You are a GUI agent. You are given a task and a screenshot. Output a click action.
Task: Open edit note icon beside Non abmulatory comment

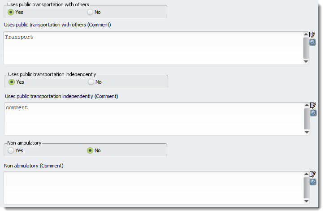312,174
